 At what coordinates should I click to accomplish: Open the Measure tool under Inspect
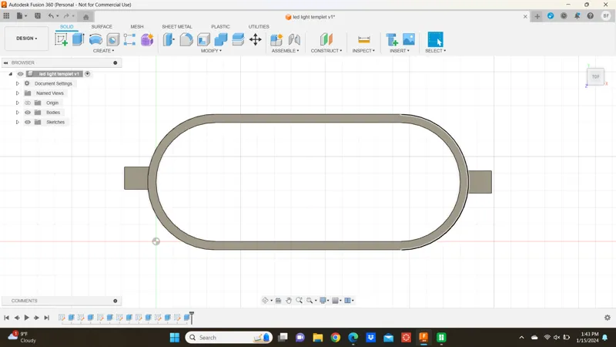point(363,39)
